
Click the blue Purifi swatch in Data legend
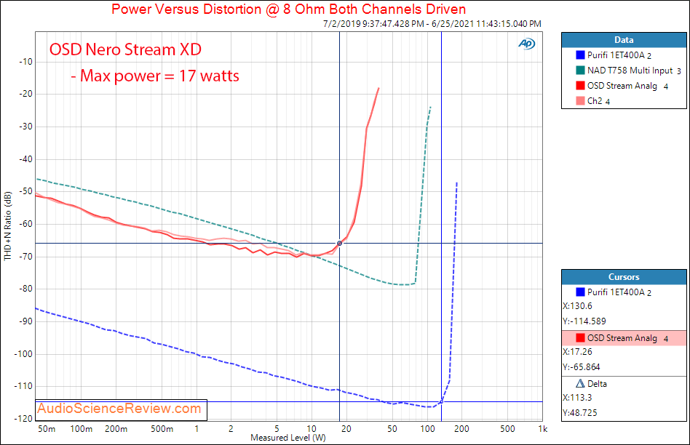pos(580,55)
